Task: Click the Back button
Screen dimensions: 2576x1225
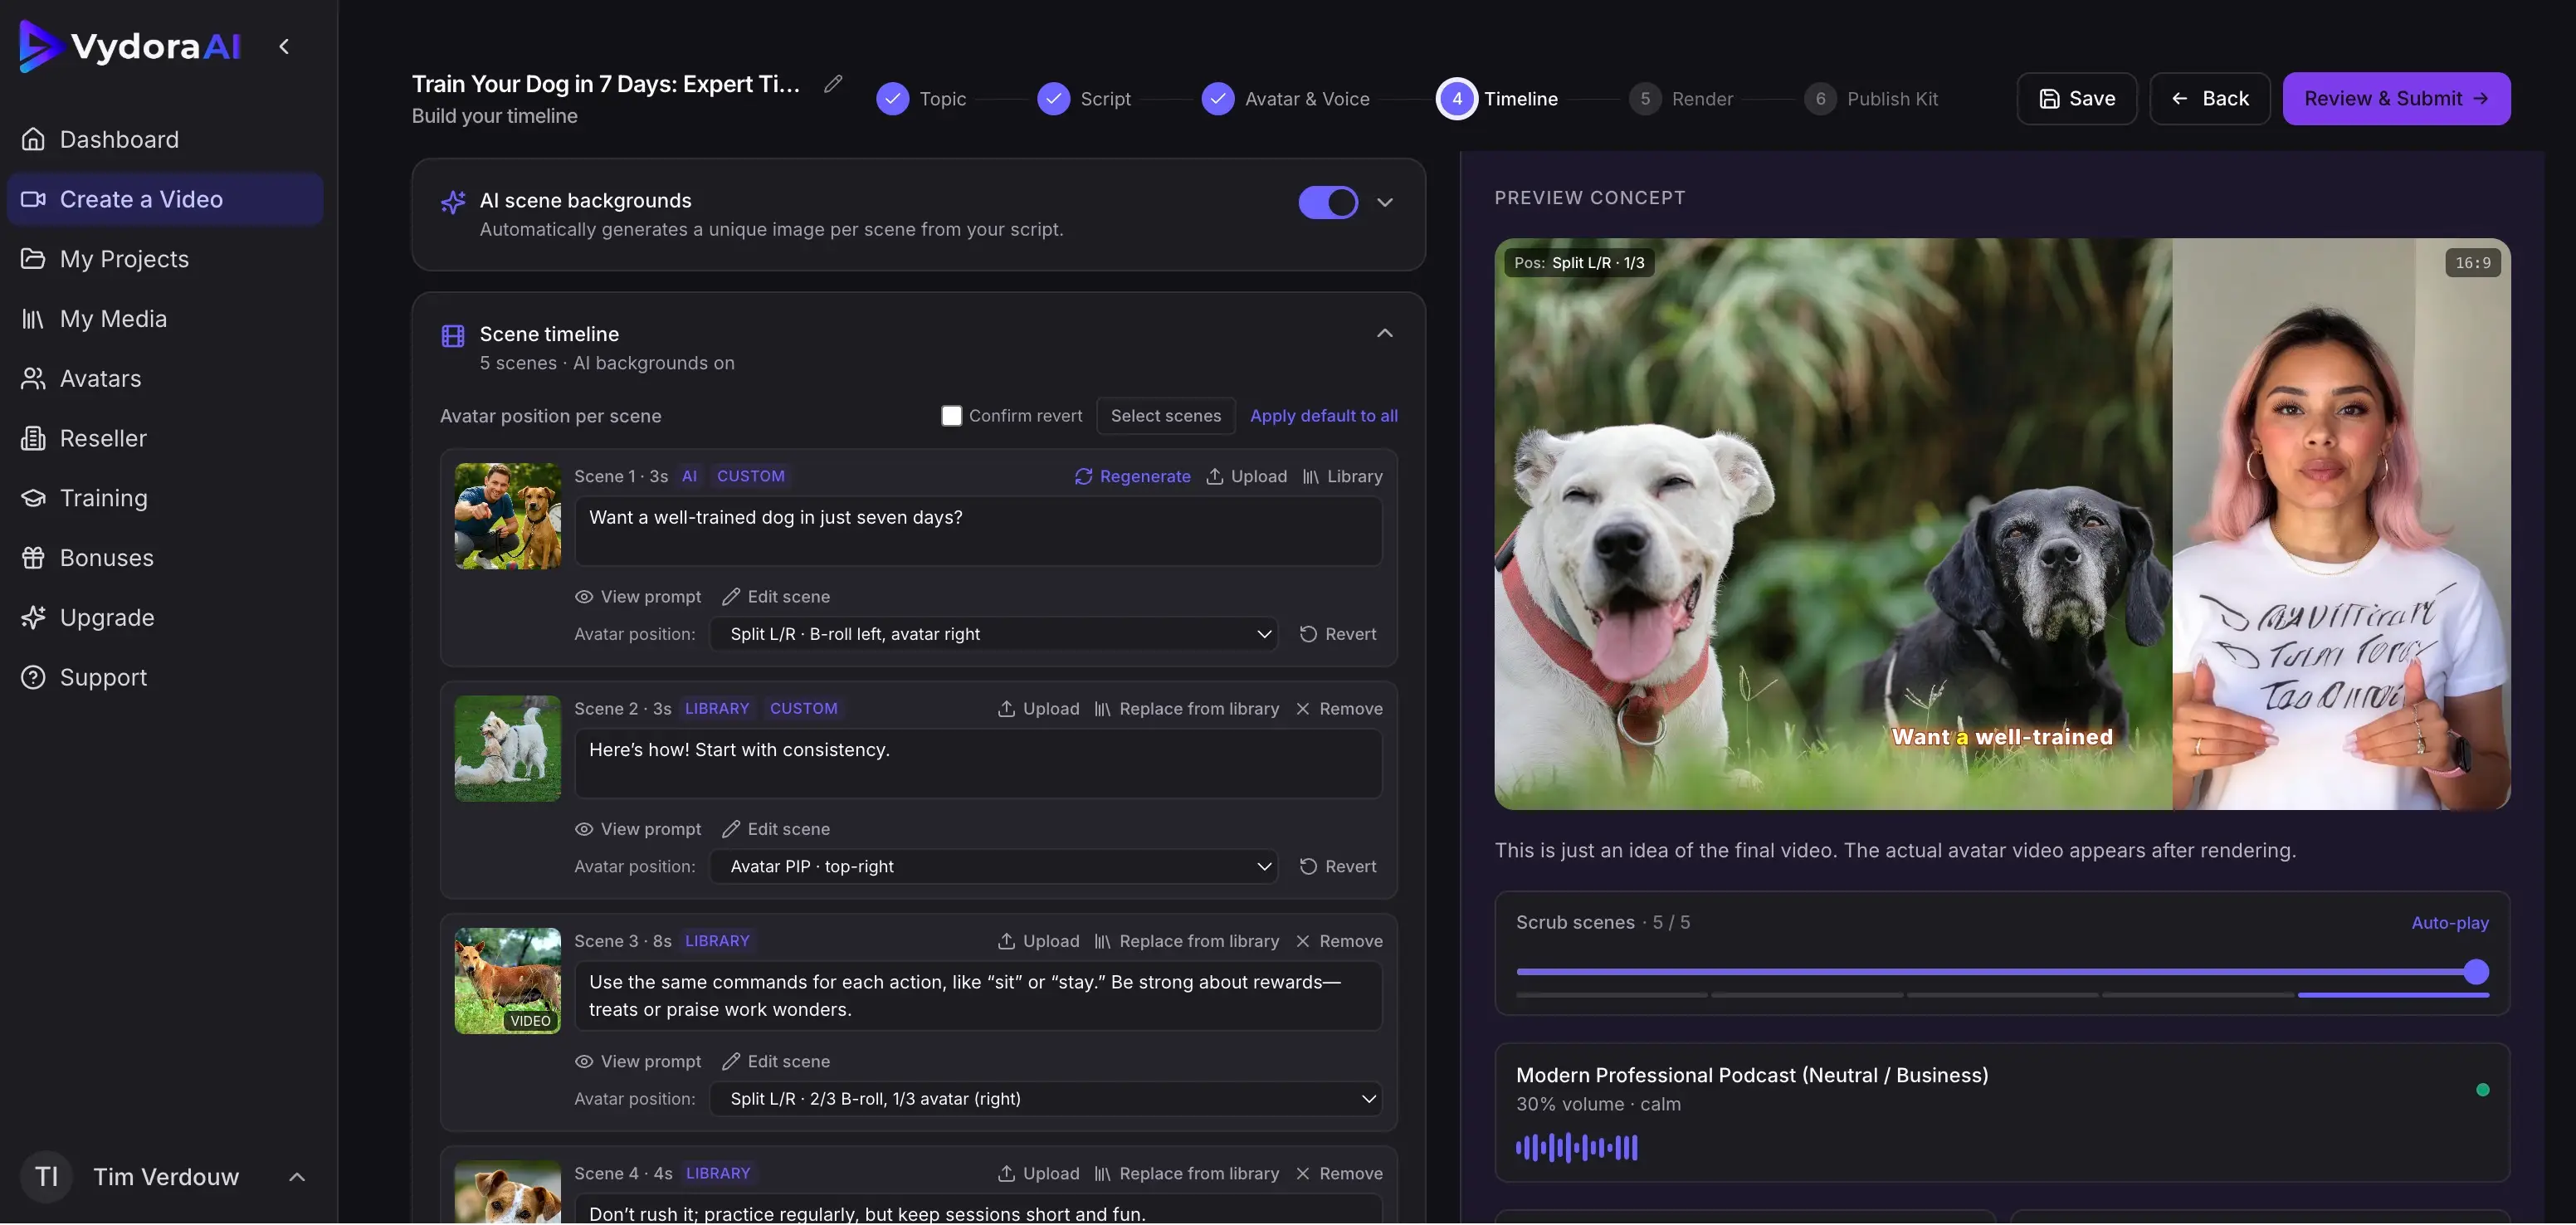Action: (2210, 99)
